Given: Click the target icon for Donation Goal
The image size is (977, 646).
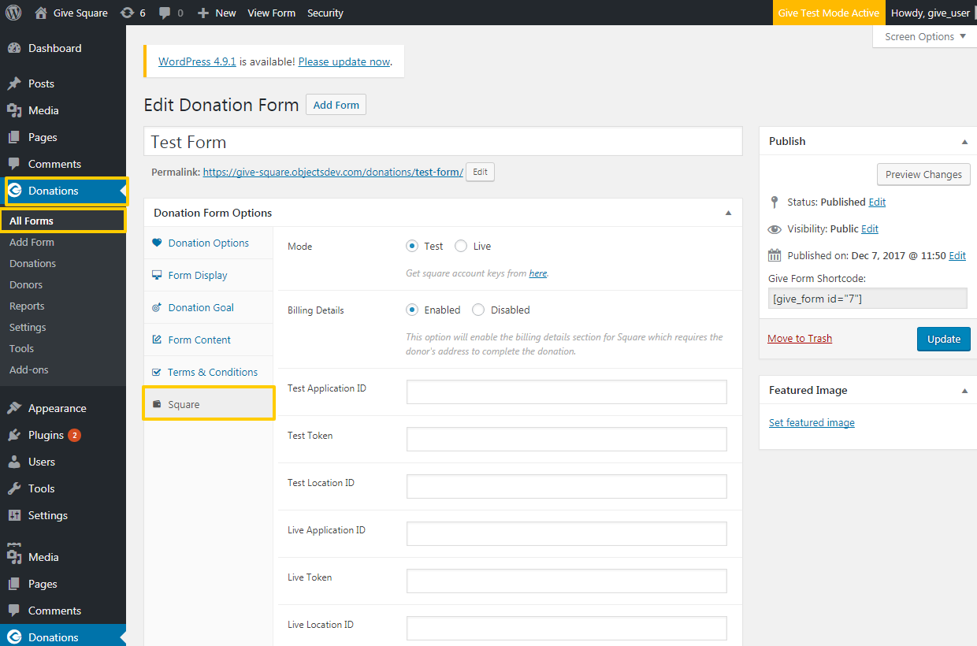Looking at the screenshot, I should pos(157,307).
